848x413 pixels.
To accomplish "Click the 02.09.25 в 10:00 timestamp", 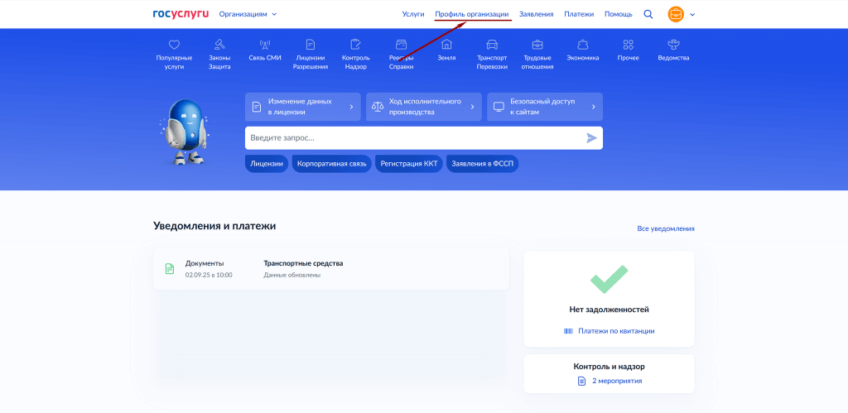I will click(209, 275).
